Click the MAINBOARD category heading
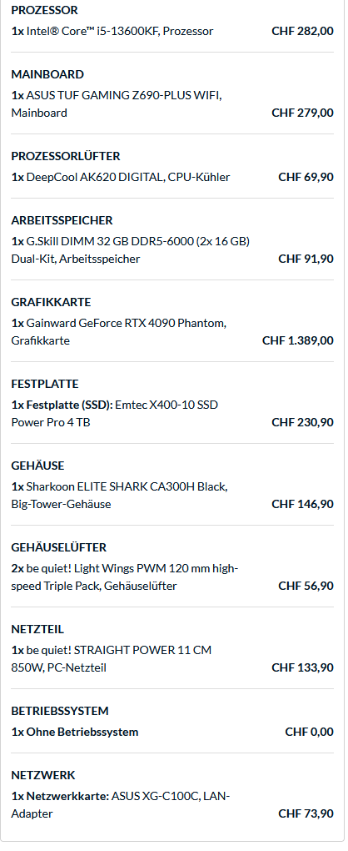 47,74
